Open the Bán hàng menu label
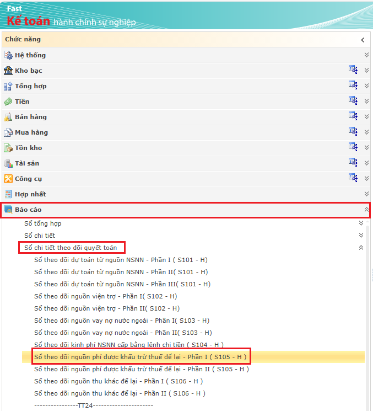This screenshot has height=411, width=373. (31, 117)
